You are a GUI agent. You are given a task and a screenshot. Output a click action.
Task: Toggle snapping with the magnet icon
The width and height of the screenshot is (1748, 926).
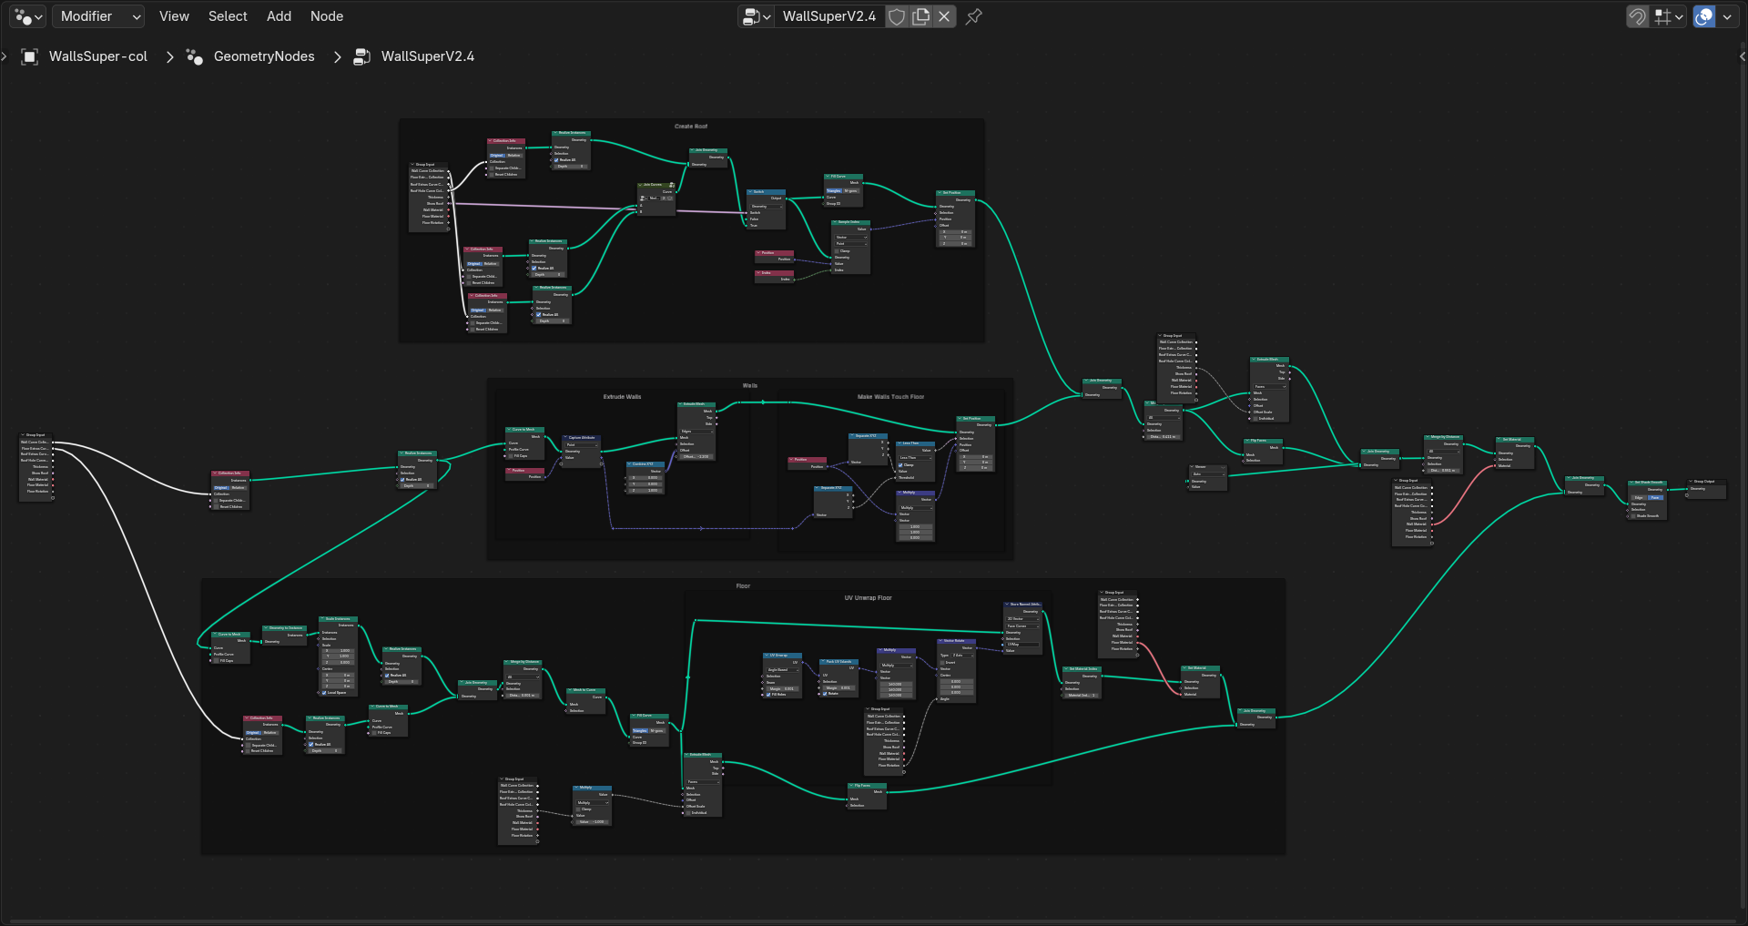[x=1637, y=16]
